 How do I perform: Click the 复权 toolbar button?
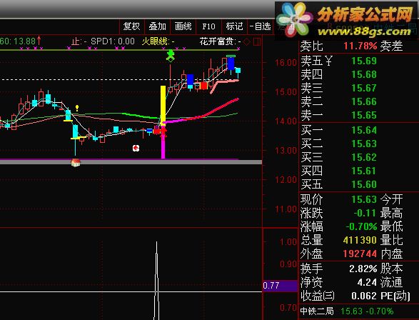[x=131, y=26]
